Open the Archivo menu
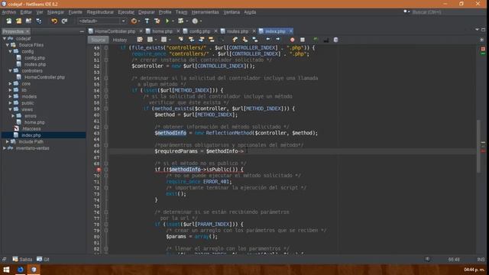Image resolution: width=489 pixels, height=275 pixels. (8, 12)
